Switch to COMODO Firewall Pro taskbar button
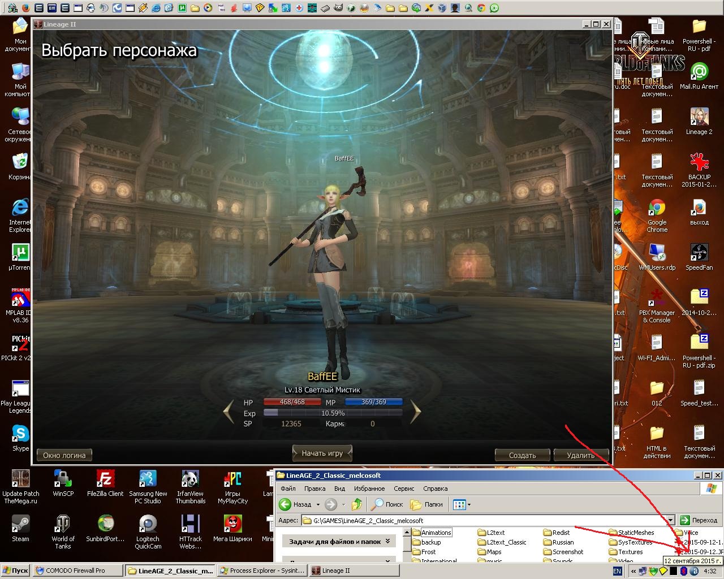The height and width of the screenshot is (579, 724). coord(77,571)
